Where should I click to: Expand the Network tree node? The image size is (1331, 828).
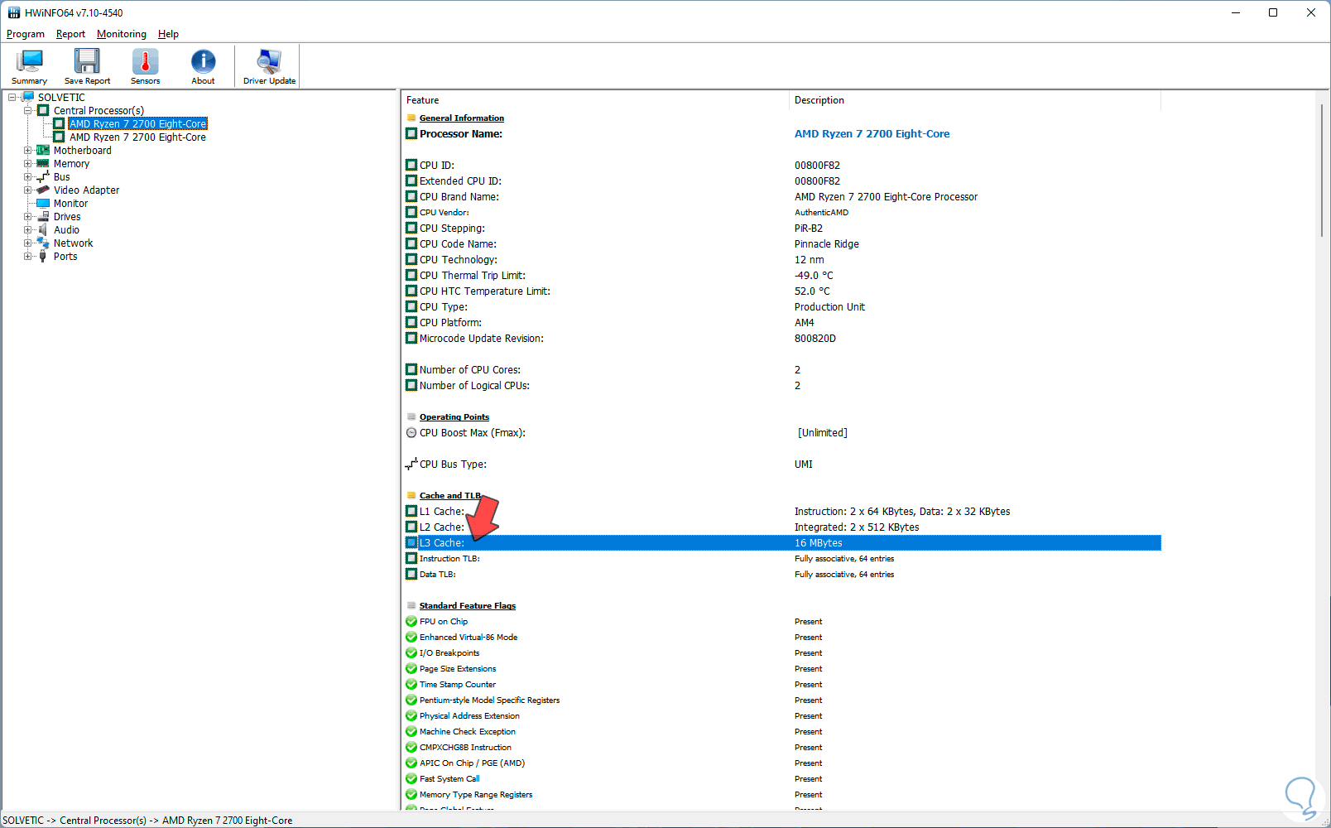27,243
